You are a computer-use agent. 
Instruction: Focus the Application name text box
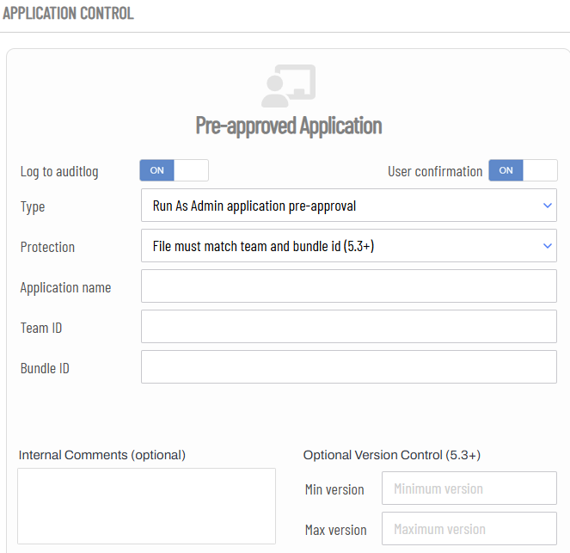[x=348, y=286]
